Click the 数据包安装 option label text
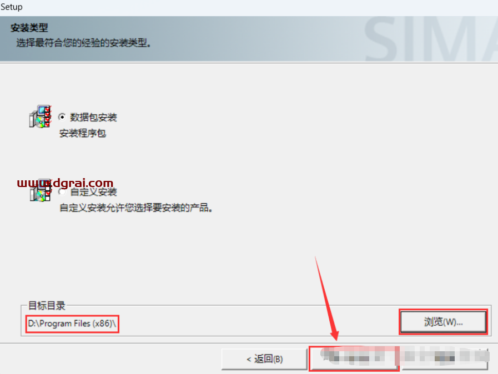This screenshot has width=498, height=374. (x=93, y=117)
